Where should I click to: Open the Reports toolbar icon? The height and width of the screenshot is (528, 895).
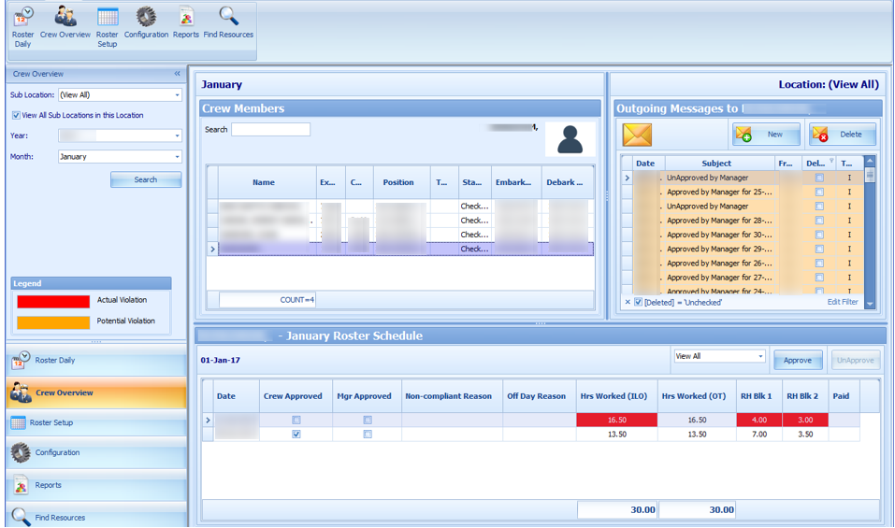[186, 23]
